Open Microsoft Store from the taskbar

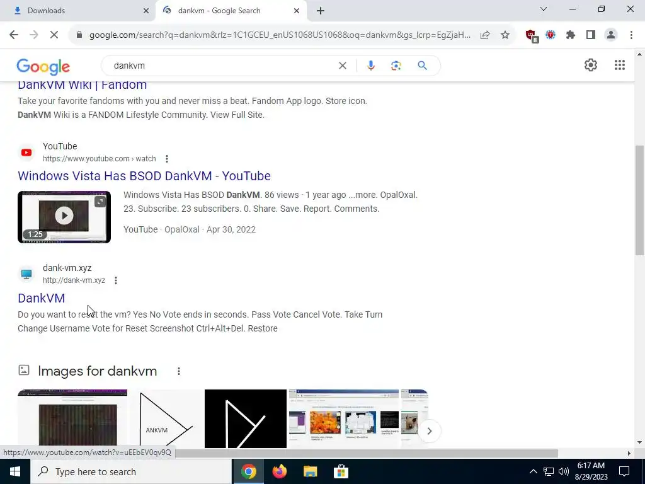click(x=341, y=471)
